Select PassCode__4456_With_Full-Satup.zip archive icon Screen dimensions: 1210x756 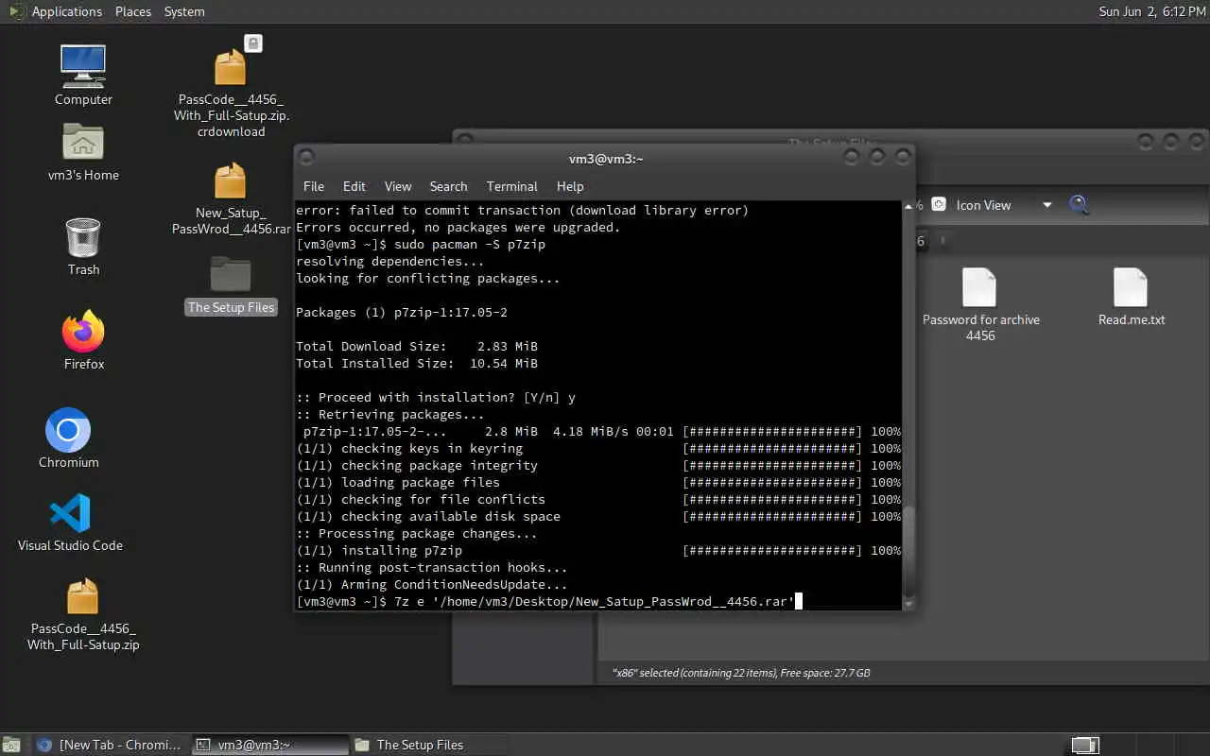(83, 597)
